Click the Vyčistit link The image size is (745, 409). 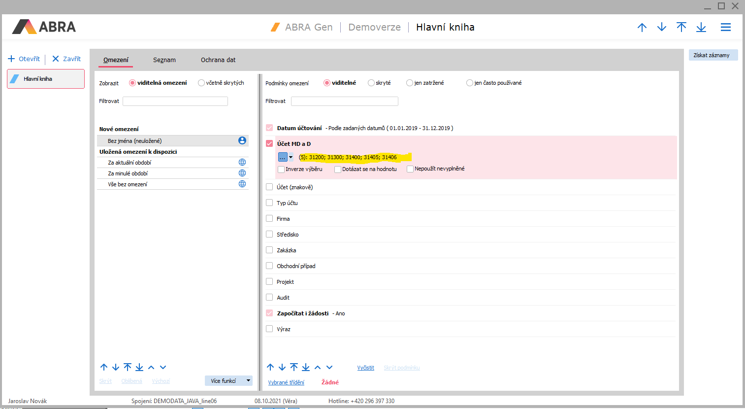[x=365, y=368]
